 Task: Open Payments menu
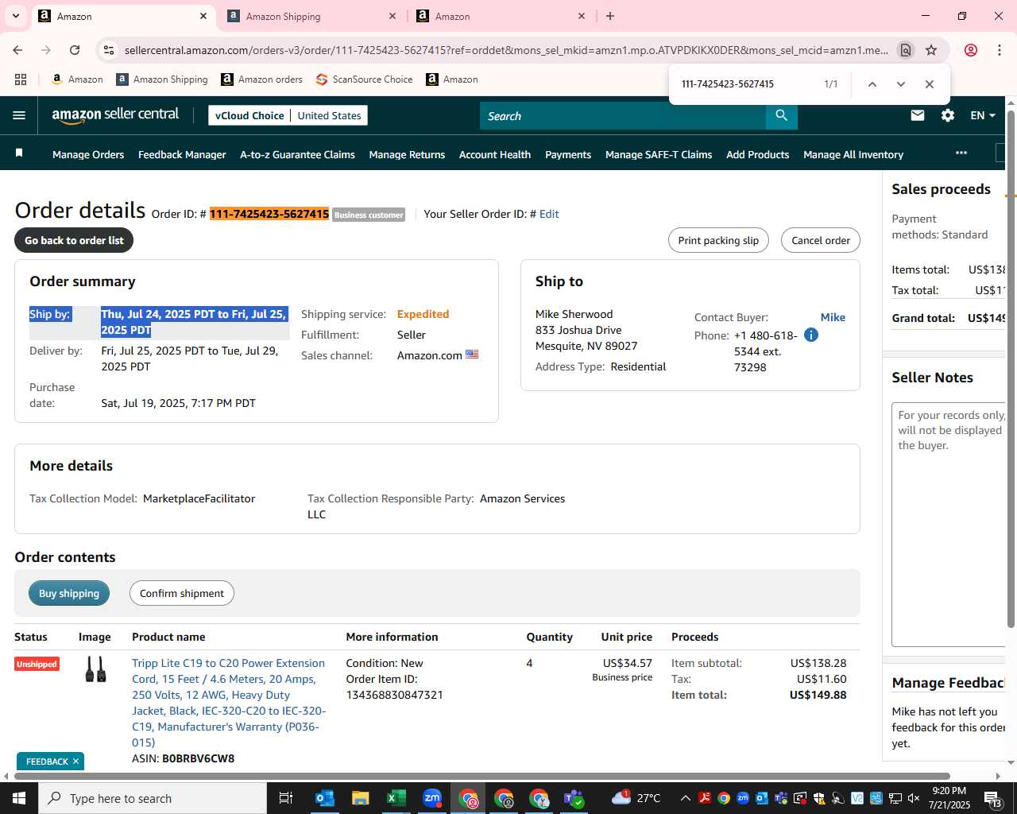(568, 154)
